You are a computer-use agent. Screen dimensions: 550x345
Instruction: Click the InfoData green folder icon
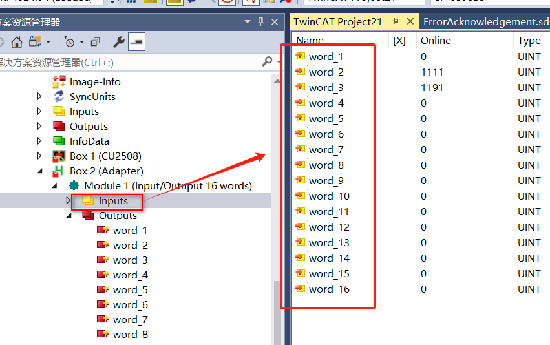(x=59, y=141)
